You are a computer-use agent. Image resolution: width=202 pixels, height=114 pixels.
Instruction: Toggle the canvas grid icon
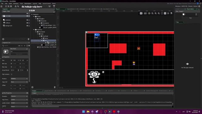click(x=141, y=13)
